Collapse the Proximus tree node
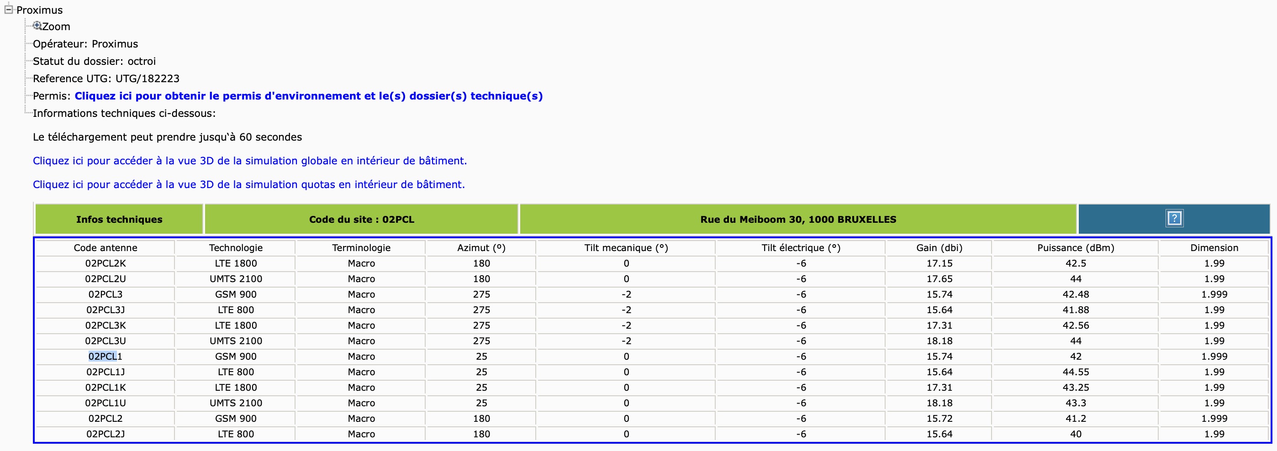 pos(8,10)
